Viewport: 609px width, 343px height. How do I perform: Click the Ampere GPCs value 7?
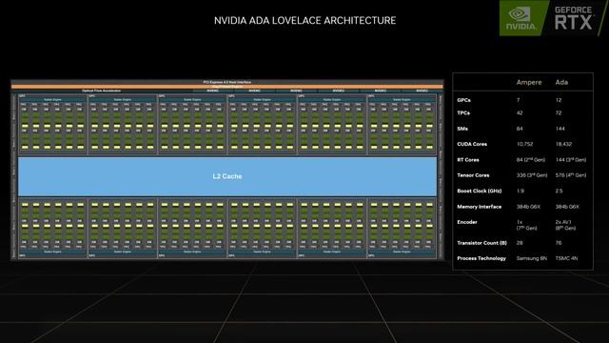(518, 100)
